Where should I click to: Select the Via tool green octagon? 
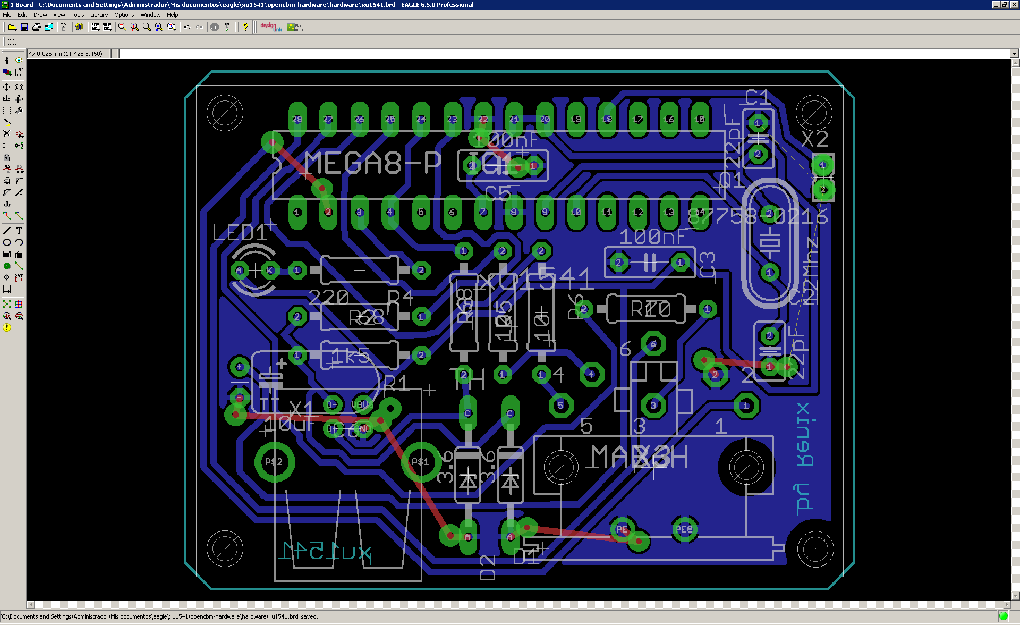[x=7, y=266]
